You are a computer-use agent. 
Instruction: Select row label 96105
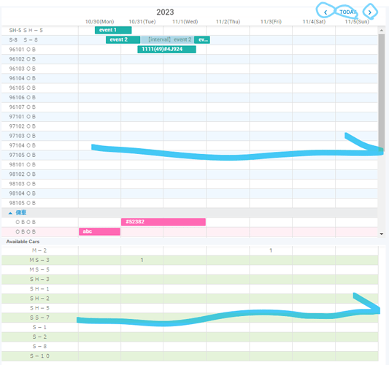coord(23,88)
